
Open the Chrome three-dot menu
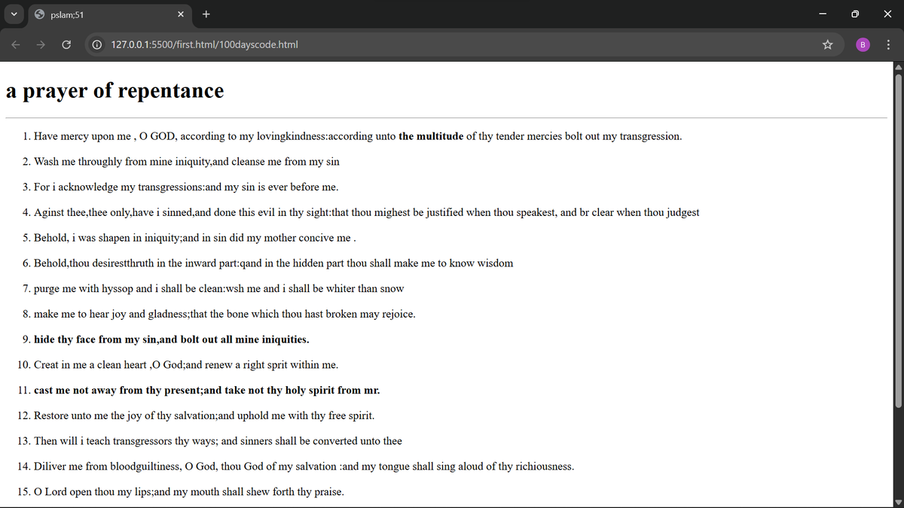(888, 44)
